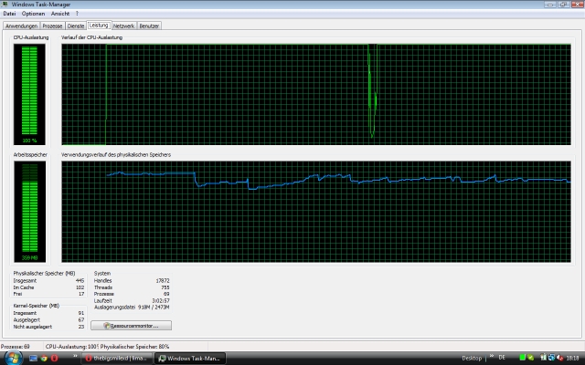Viewport: 585px width, 365px height.
Task: Click the Task-Manager title bar icon
Action: pos(5,4)
